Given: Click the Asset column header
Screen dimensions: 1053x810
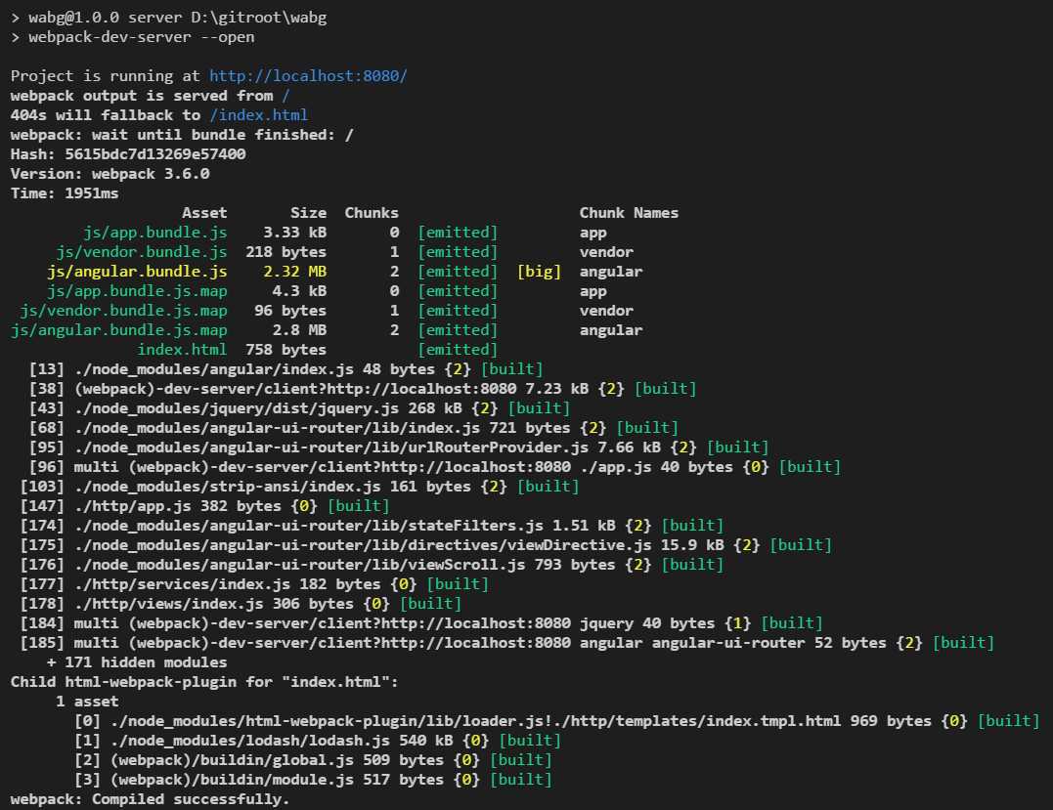Looking at the screenshot, I should point(204,213).
